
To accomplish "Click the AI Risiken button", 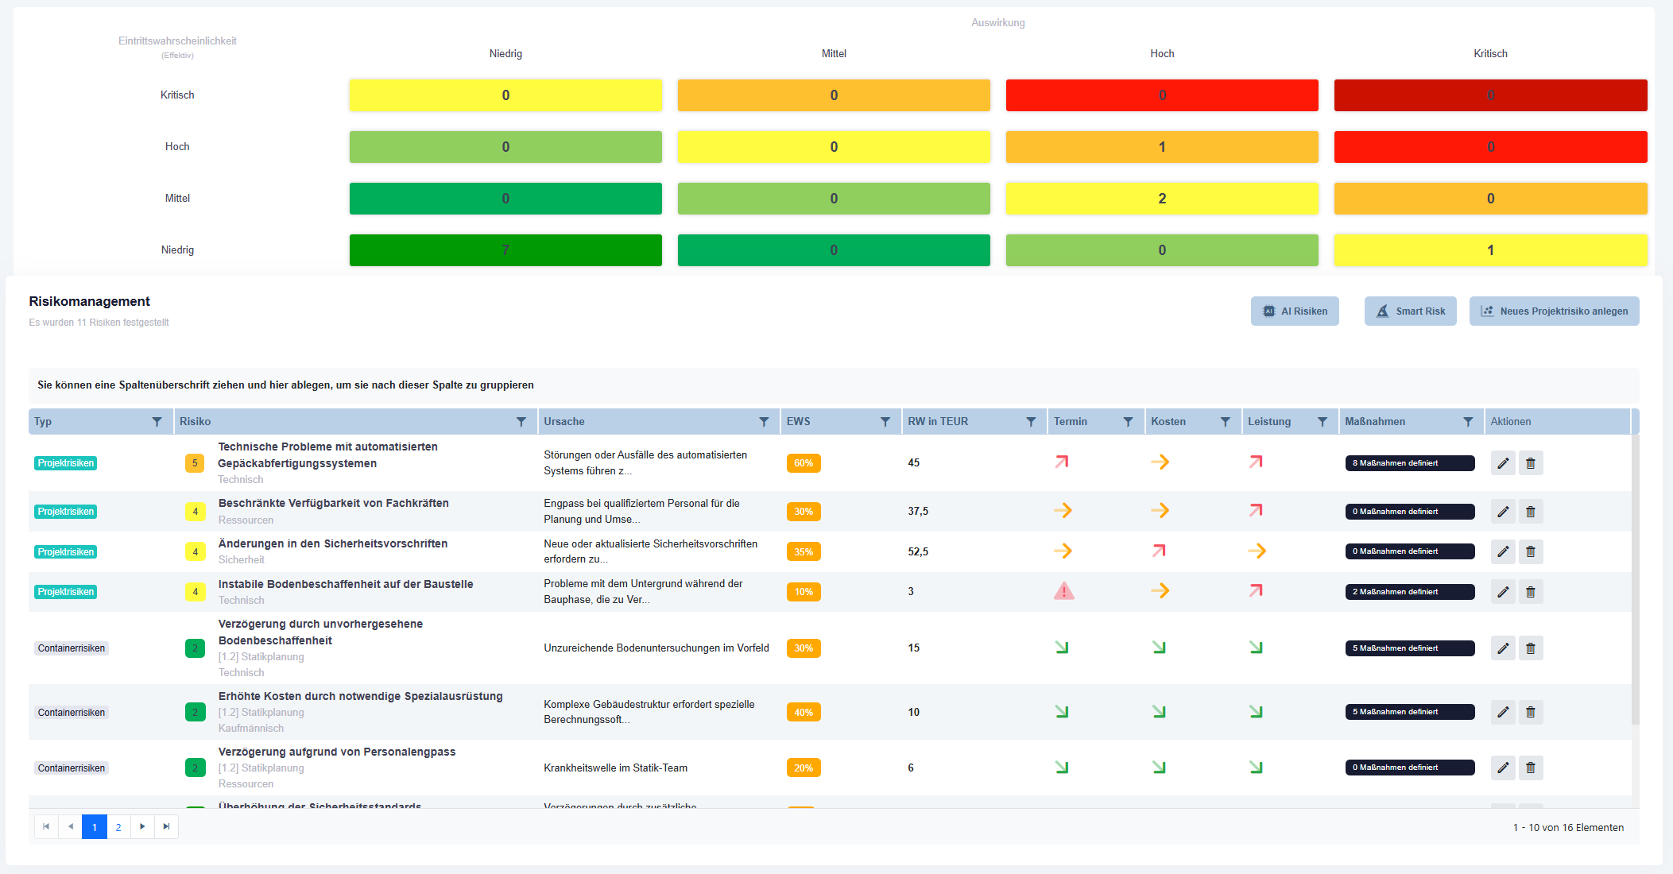I will (1295, 311).
